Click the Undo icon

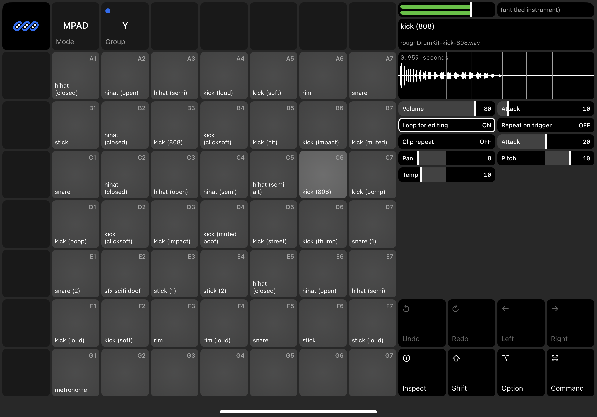point(422,323)
